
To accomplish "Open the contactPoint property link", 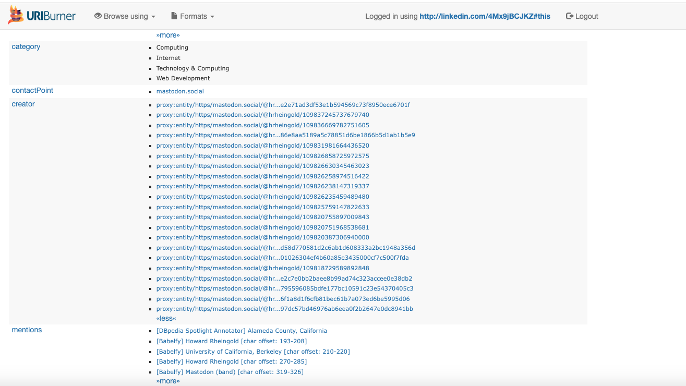I will pyautogui.click(x=32, y=90).
